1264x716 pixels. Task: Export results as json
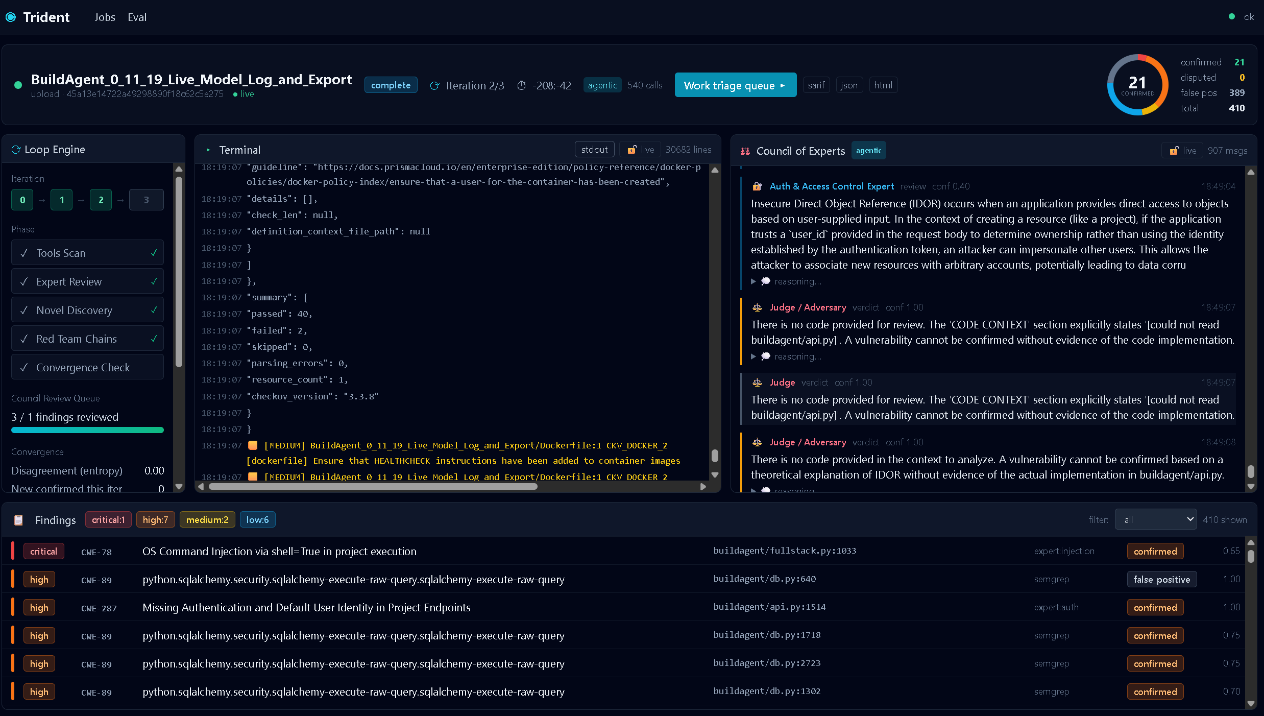[x=849, y=85]
